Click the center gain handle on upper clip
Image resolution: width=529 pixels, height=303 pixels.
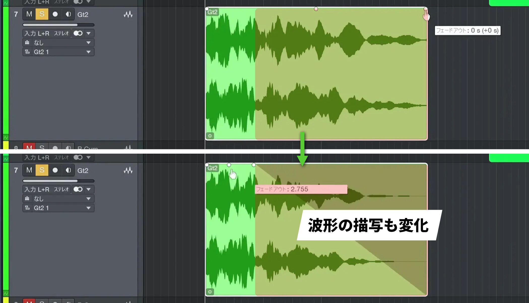point(316,9)
